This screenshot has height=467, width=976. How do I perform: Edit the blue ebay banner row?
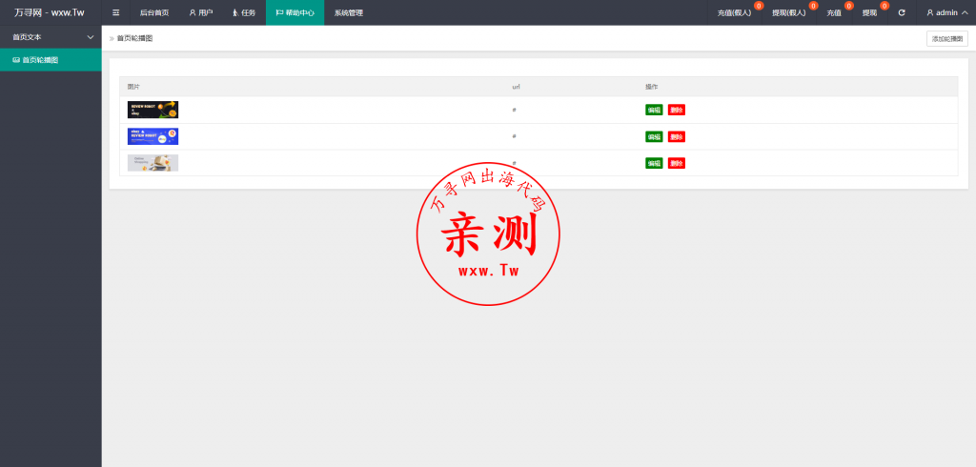point(654,136)
